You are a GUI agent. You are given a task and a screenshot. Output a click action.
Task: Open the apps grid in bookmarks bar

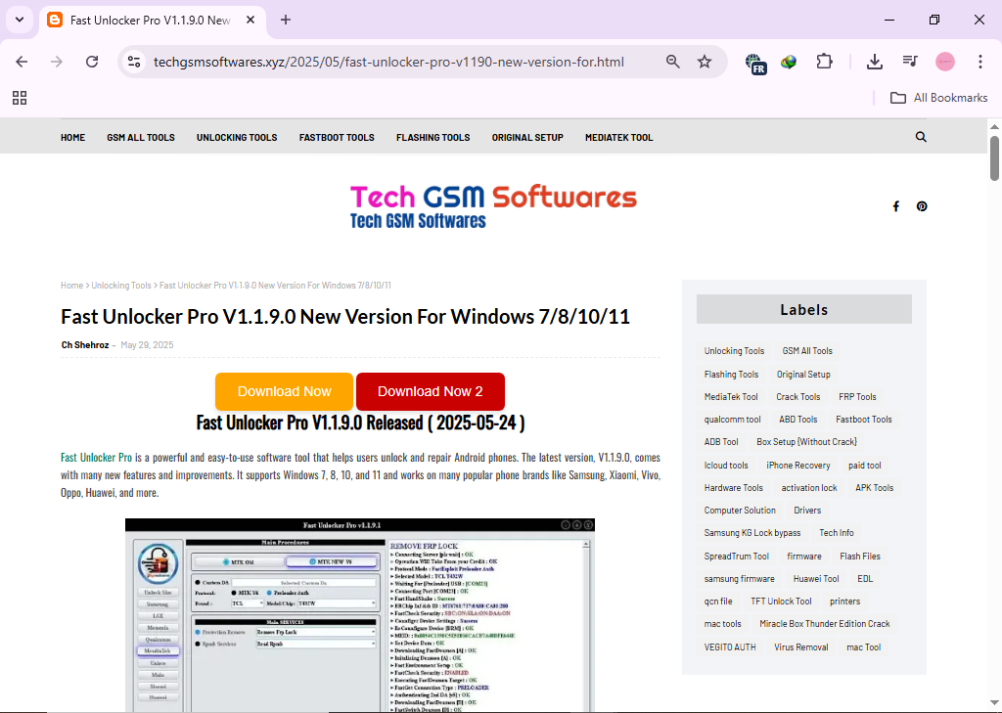20,98
